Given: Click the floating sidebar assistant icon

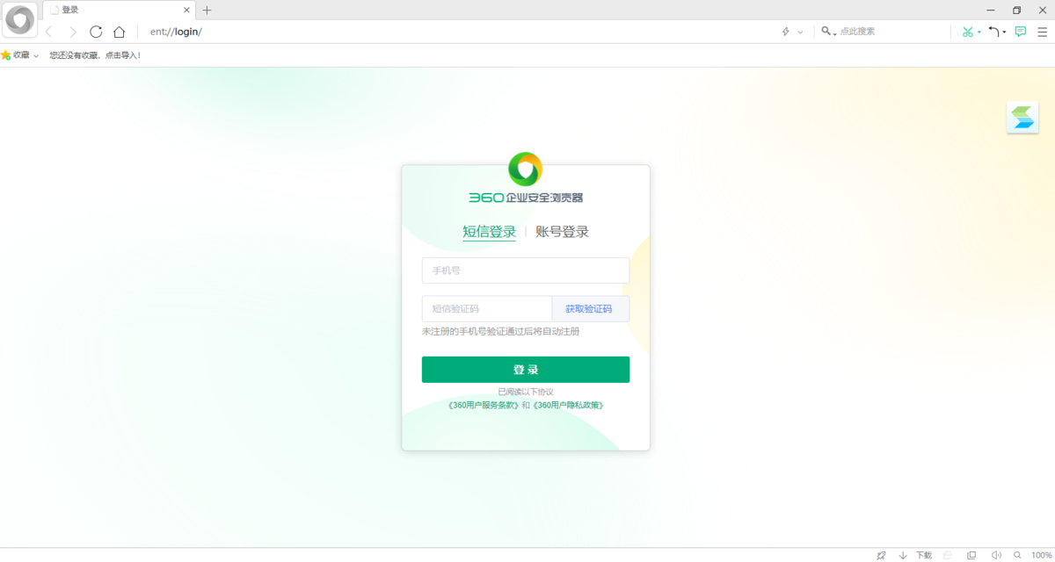Looking at the screenshot, I should [x=1022, y=118].
